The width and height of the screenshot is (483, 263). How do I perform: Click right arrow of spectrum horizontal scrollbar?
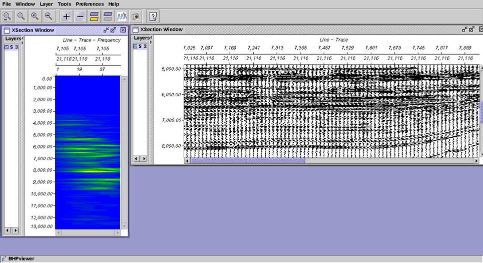(117, 233)
